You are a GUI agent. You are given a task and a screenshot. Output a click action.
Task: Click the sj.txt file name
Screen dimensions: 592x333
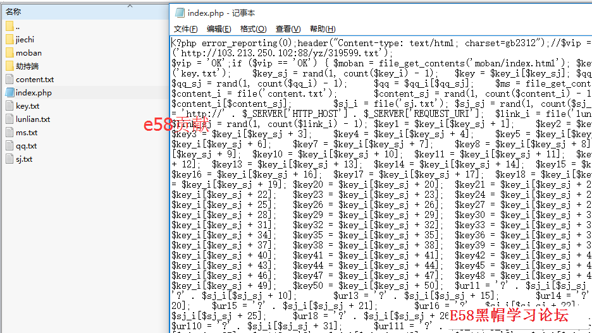pos(24,159)
